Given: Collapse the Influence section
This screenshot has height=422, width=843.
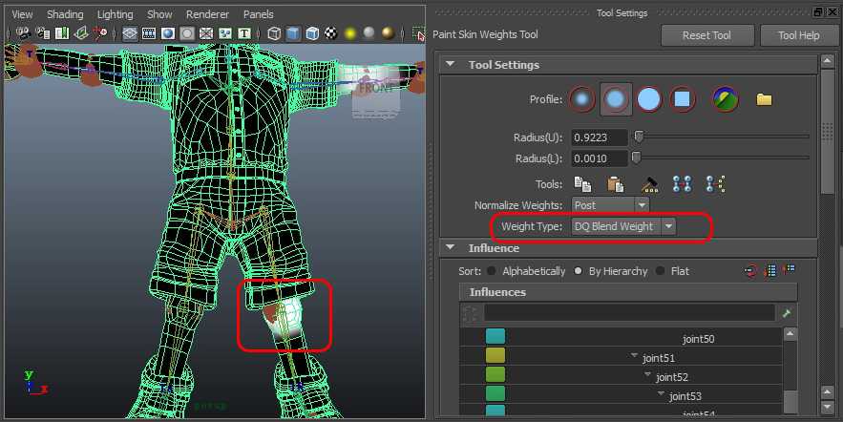Looking at the screenshot, I should [451, 248].
